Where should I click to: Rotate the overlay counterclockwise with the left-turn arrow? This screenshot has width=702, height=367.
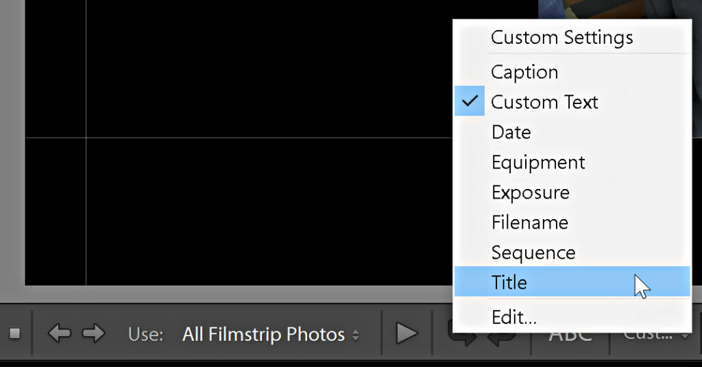click(x=501, y=339)
